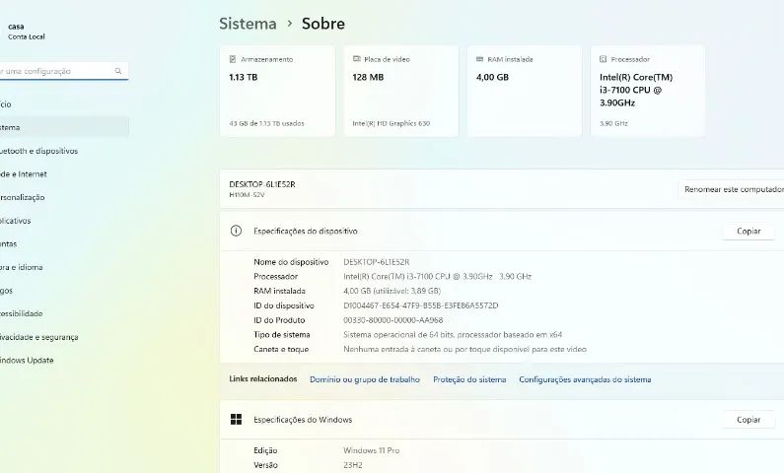The height and width of the screenshot is (473, 784).
Task: Click the Edição value Windows 11 Pro
Action: point(371,450)
